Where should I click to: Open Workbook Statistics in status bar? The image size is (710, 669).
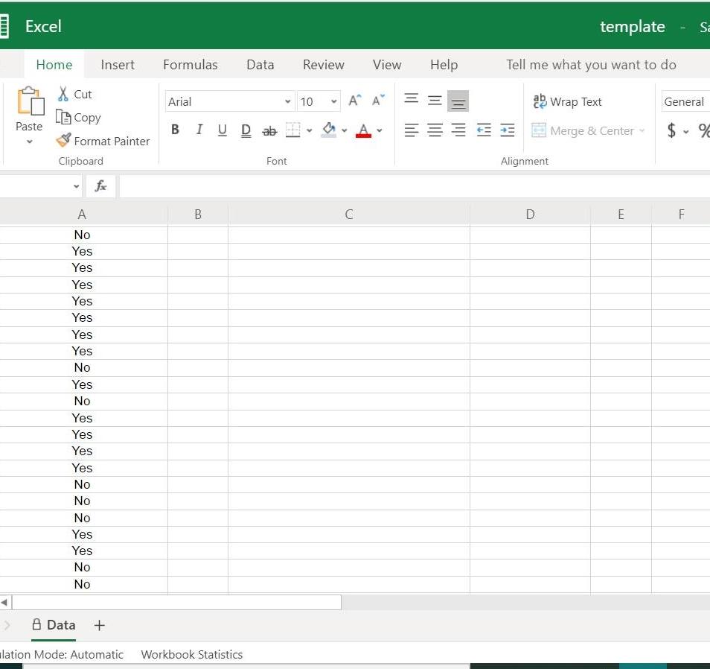click(x=192, y=655)
